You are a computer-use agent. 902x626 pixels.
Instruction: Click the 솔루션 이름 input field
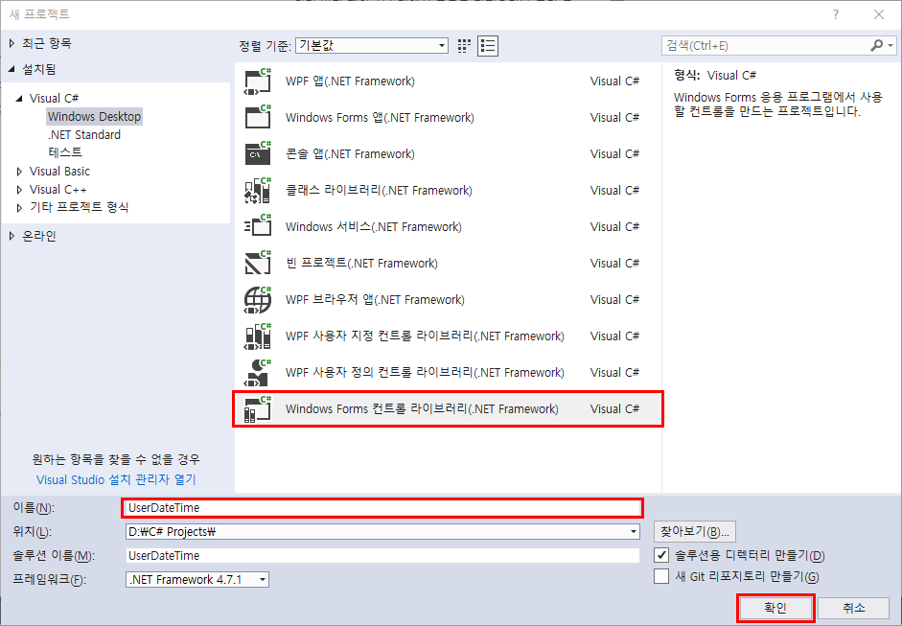(382, 555)
